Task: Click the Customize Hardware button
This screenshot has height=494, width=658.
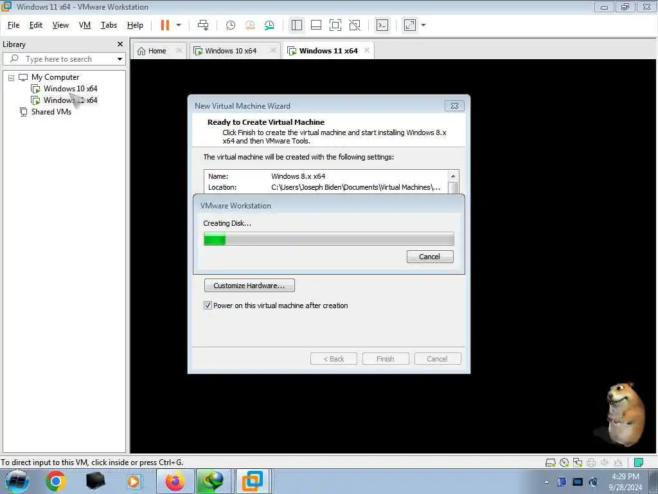Action: tap(249, 286)
